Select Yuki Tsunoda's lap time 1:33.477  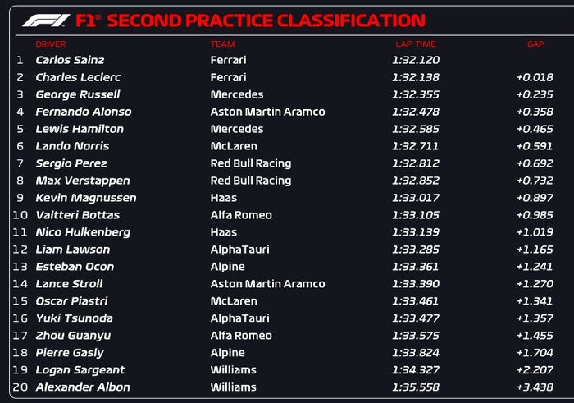[416, 318]
